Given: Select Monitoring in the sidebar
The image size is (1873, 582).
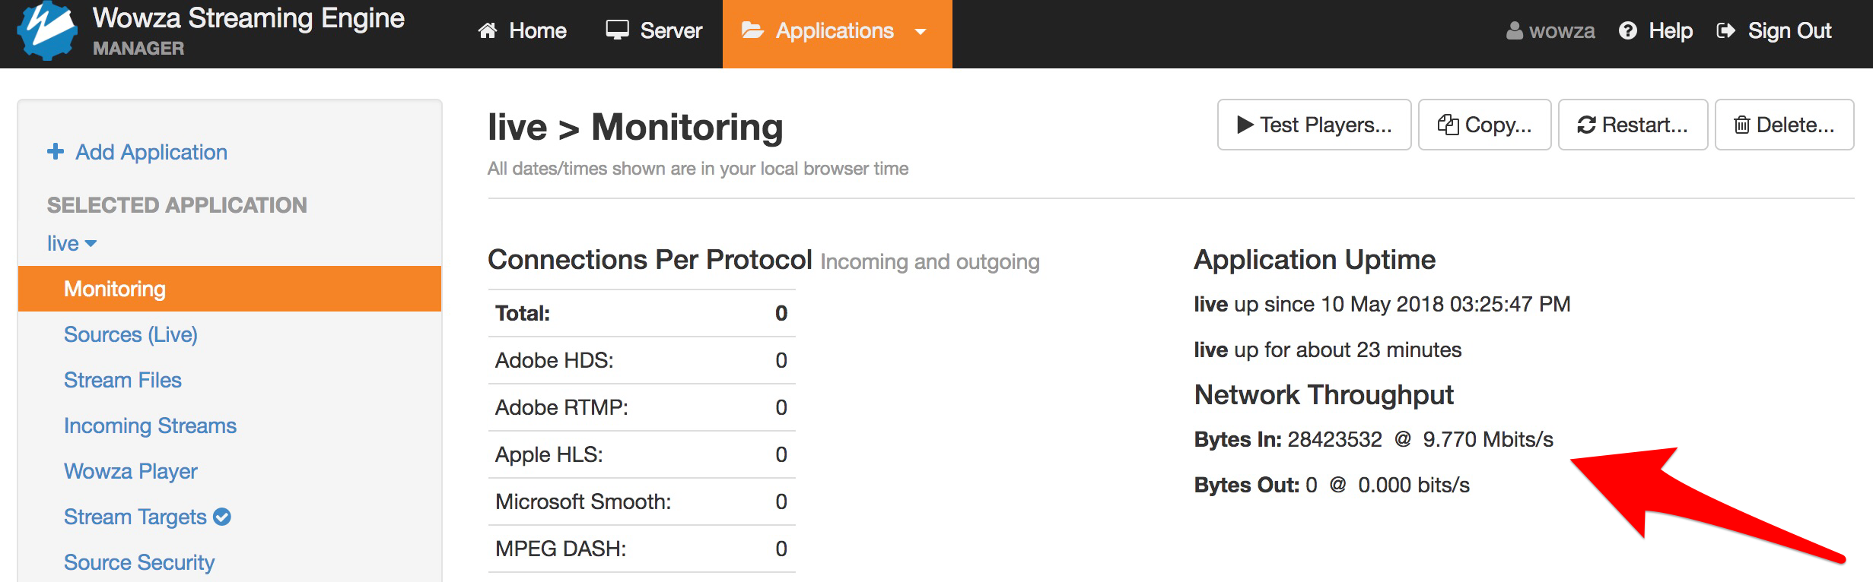Looking at the screenshot, I should (x=115, y=289).
